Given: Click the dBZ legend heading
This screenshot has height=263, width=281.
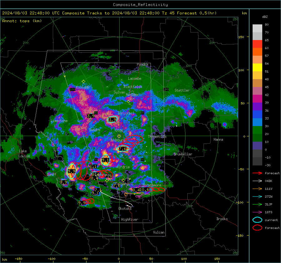Looking at the screenshot, I should click(x=265, y=17).
